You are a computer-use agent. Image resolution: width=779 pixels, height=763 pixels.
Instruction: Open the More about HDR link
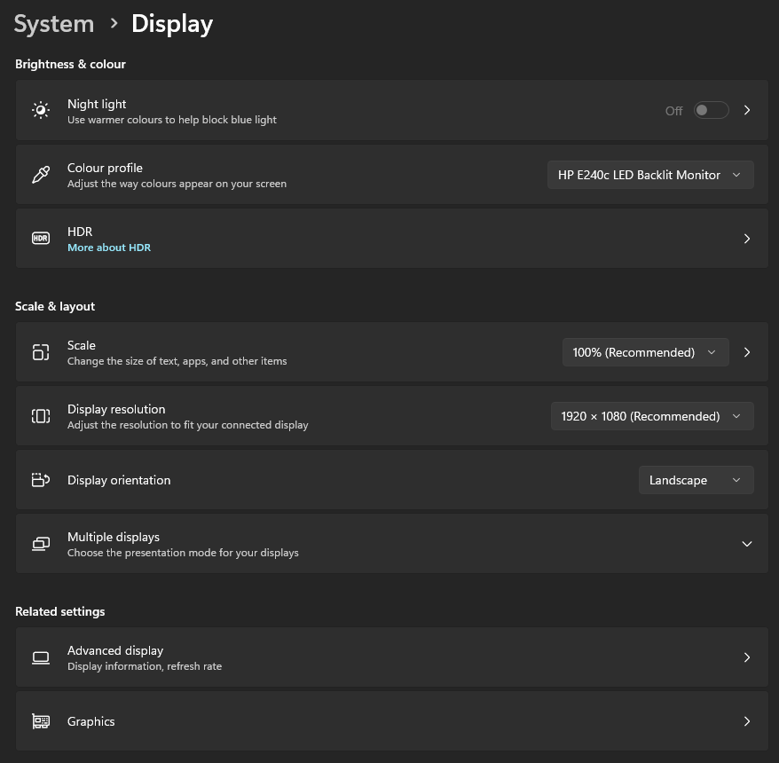[x=109, y=248]
